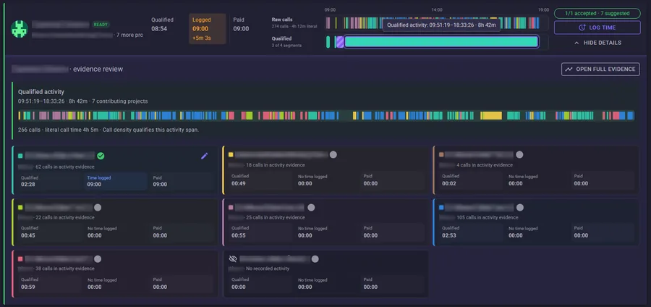Click the yellow color square on the 18 calls card
The width and height of the screenshot is (651, 307).
[x=231, y=154]
